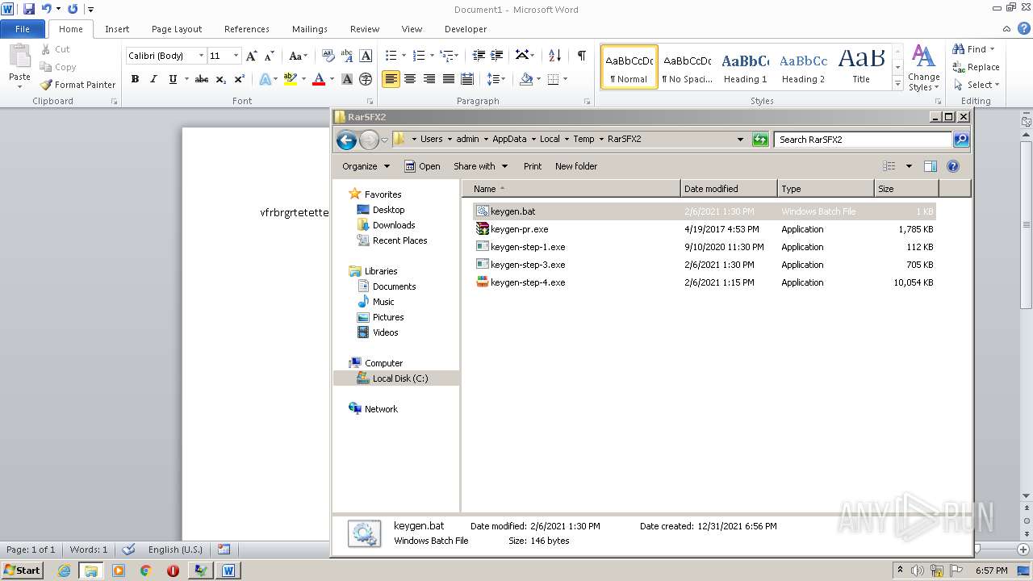Open the font size dropdown

click(236, 56)
